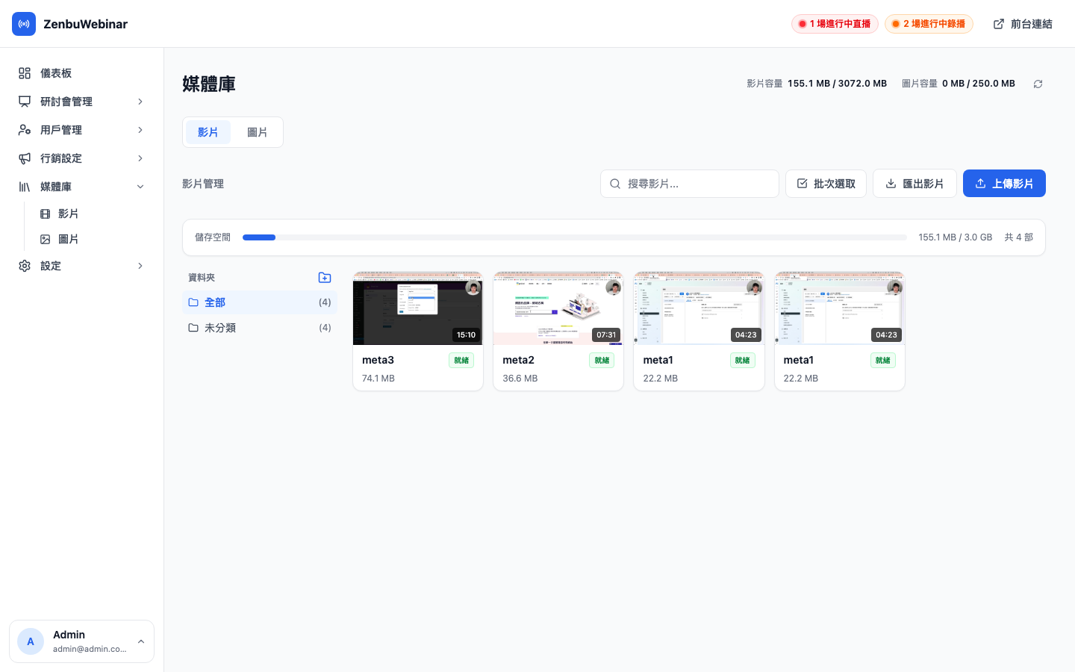
Task: Open the 儀表板 dashboard icon
Action: tap(25, 73)
